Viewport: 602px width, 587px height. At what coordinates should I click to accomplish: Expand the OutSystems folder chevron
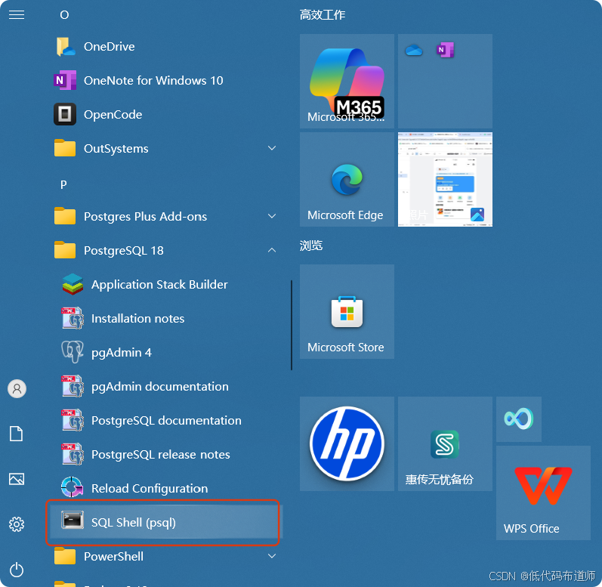click(x=272, y=148)
